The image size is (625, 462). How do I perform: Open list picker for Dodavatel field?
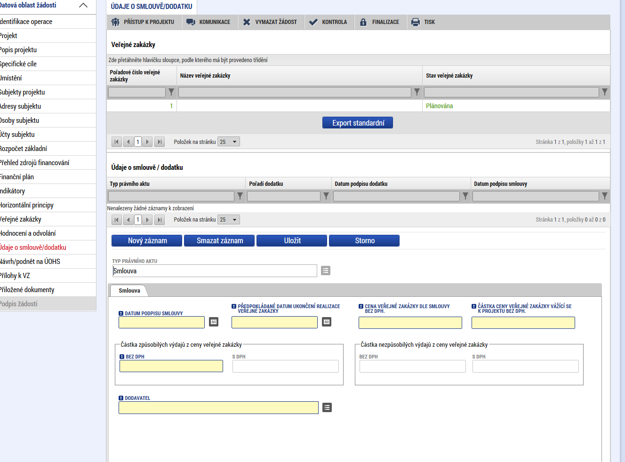click(x=327, y=407)
